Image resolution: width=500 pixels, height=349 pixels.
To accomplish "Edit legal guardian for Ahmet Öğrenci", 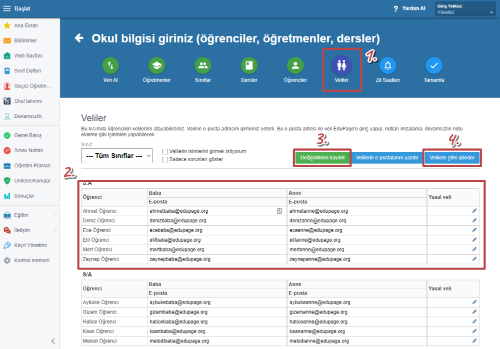I will [474, 211].
